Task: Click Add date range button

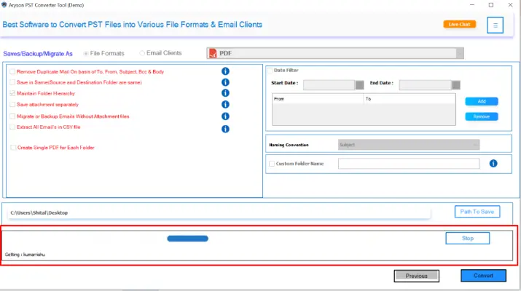Action: pyautogui.click(x=482, y=102)
